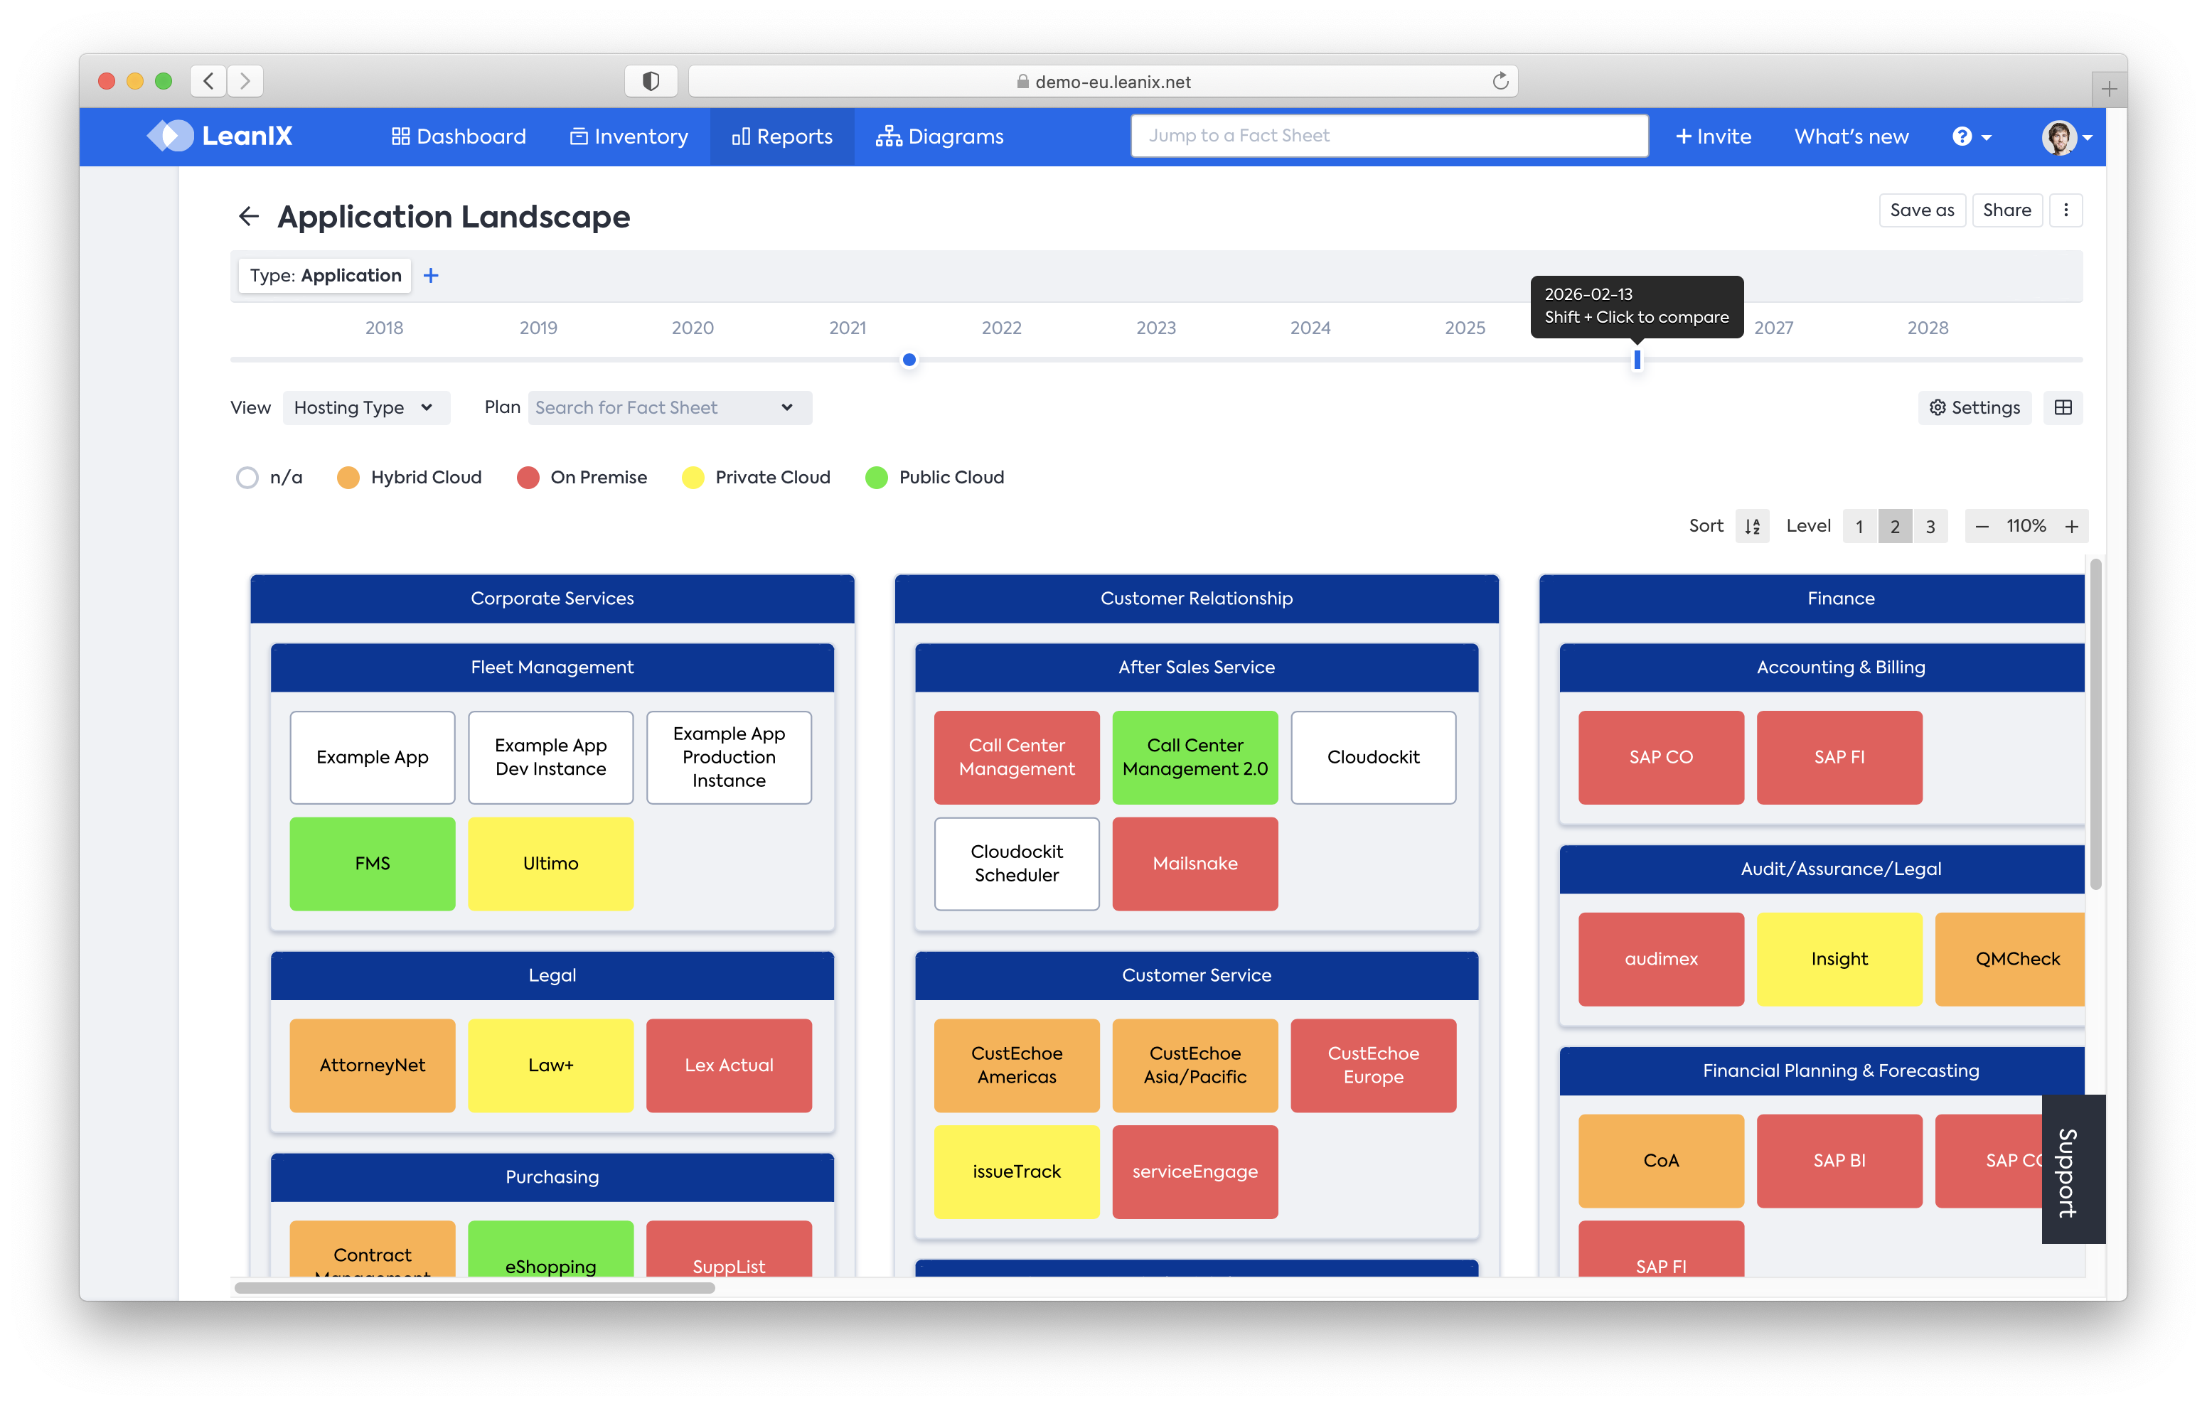Open the SAP CO tile under Accounting

pos(1661,757)
